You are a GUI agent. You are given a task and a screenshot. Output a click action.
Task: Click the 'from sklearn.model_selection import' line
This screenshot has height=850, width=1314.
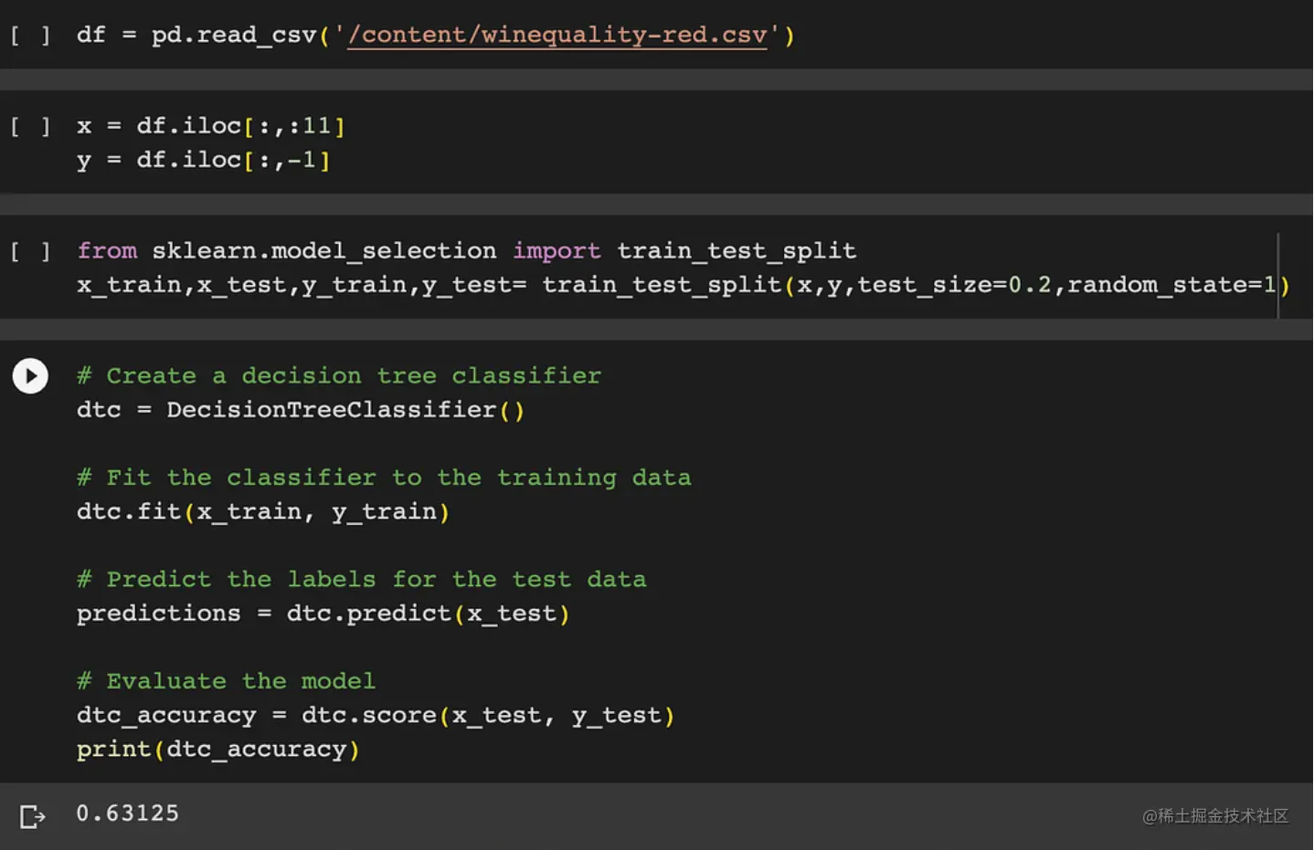(x=467, y=250)
